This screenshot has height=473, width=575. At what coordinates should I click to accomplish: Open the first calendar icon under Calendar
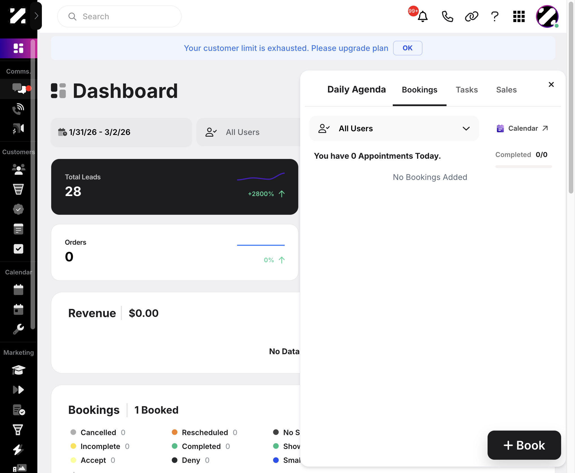point(18,290)
